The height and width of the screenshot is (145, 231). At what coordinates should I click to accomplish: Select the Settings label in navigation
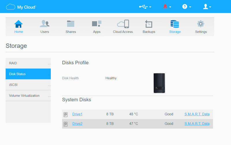(201, 32)
